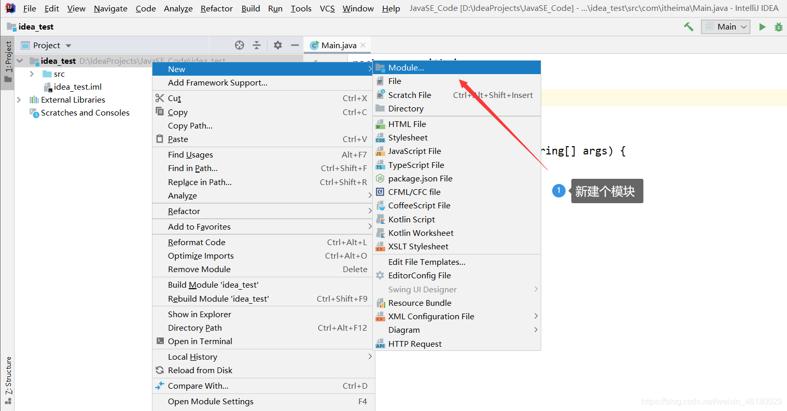Image resolution: width=787 pixels, height=411 pixels.
Task: Select Kotlin Worksheet entry
Action: [x=457, y=233]
